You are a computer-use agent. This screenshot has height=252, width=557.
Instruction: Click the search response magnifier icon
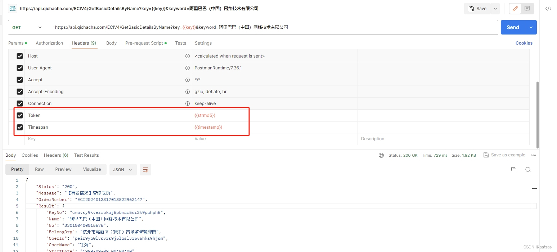[528, 170]
